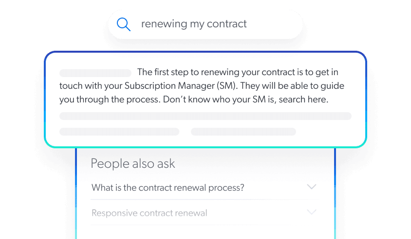Click the "renewing my contract" search field

coord(205,24)
